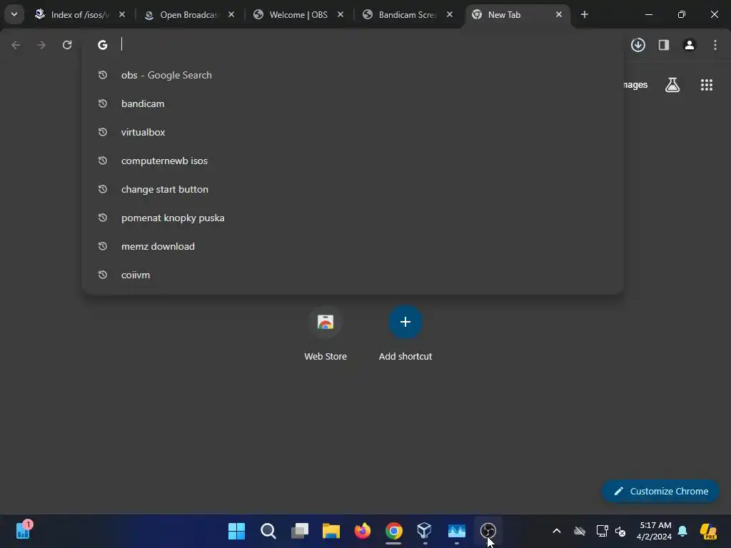Viewport: 731px width, 548px height.
Task: Open the blue graph app in taskbar
Action: 456,531
